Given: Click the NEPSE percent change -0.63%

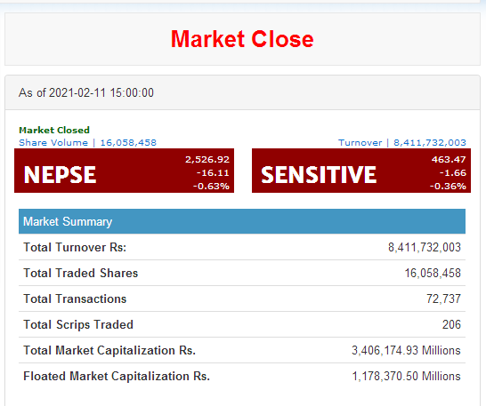Looking at the screenshot, I should (211, 186).
